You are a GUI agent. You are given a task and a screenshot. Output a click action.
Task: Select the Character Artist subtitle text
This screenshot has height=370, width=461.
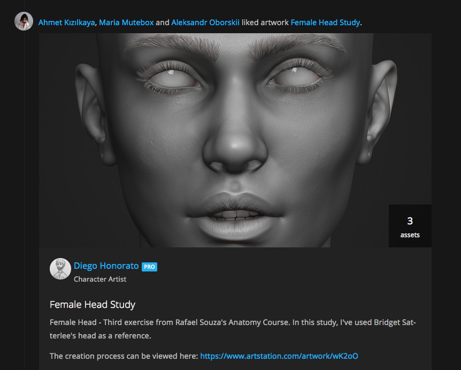point(100,279)
